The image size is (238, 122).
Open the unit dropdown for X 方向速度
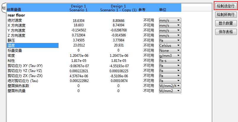[x=170, y=25]
